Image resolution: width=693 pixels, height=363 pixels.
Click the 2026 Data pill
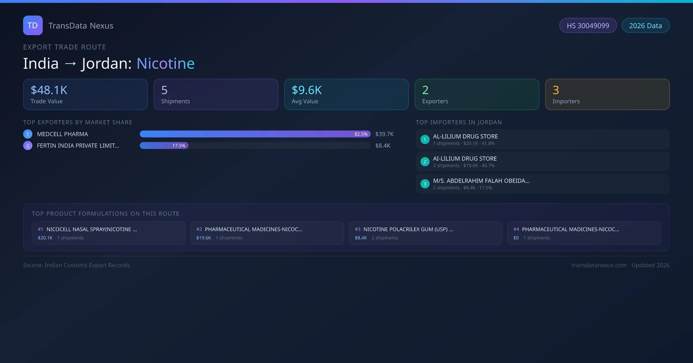coord(645,26)
